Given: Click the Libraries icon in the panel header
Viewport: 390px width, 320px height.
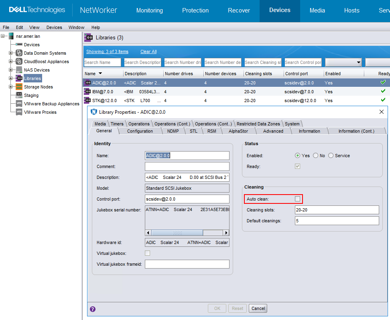Looking at the screenshot, I should pyautogui.click(x=88, y=37).
